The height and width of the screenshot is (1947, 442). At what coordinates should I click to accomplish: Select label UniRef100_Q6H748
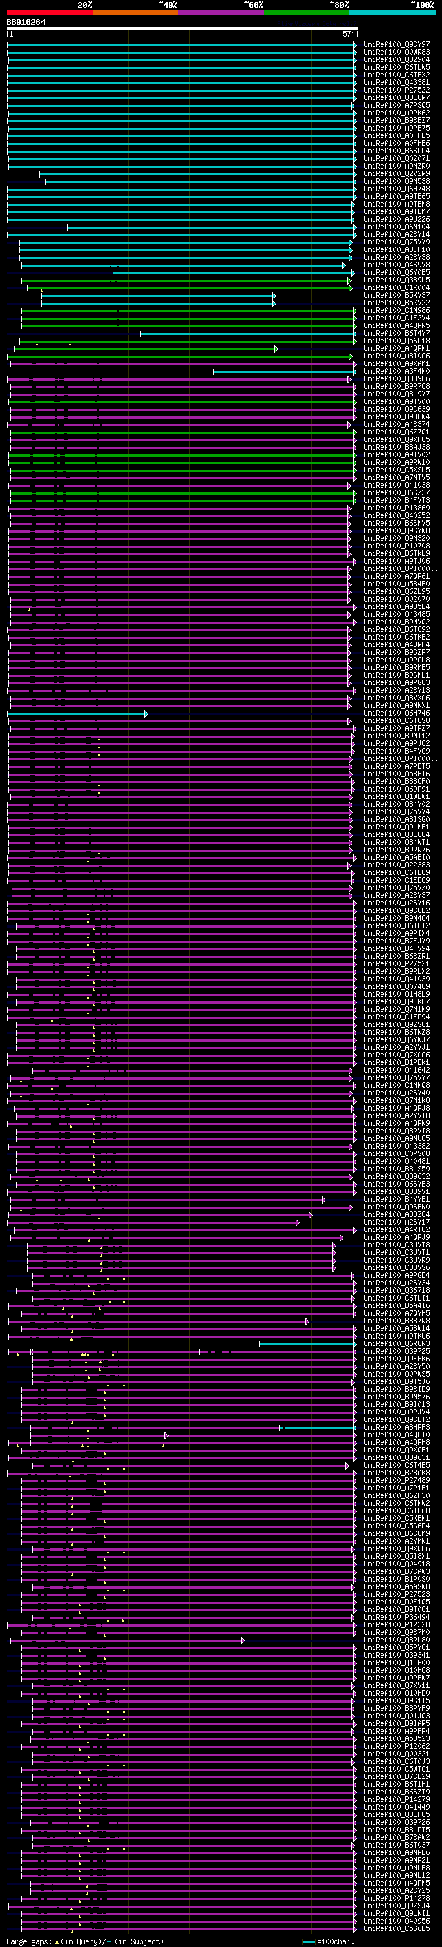pos(396,189)
